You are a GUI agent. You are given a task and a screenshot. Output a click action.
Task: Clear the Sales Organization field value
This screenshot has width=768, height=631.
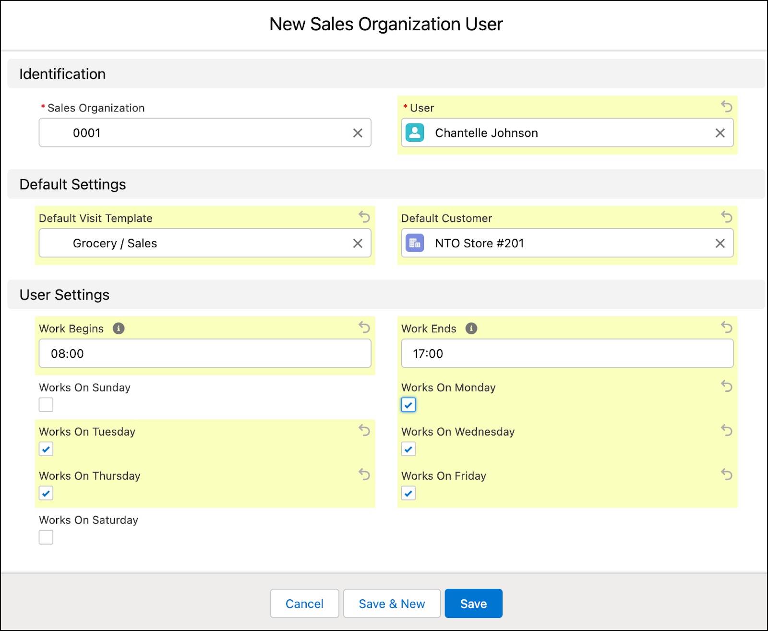click(358, 133)
